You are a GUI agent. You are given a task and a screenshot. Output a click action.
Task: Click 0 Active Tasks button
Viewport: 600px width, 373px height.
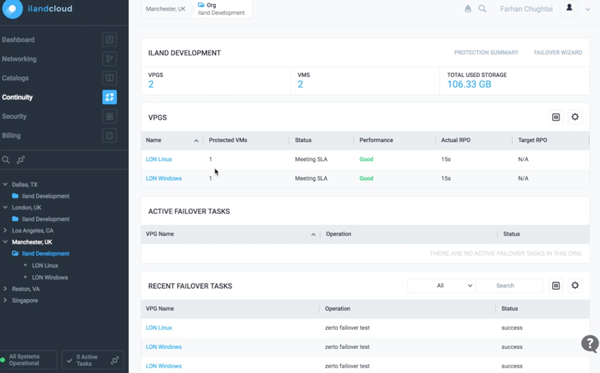[92, 360]
